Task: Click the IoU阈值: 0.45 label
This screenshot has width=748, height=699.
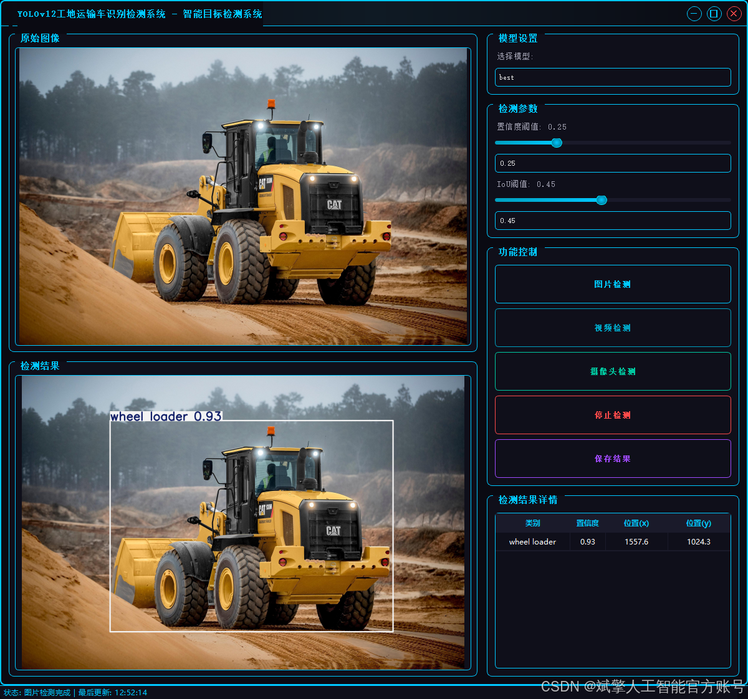Action: (x=526, y=184)
